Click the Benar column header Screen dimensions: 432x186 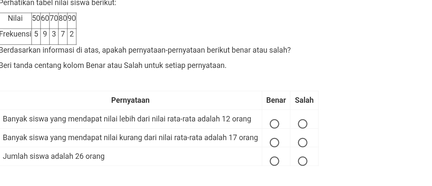pos(276,100)
